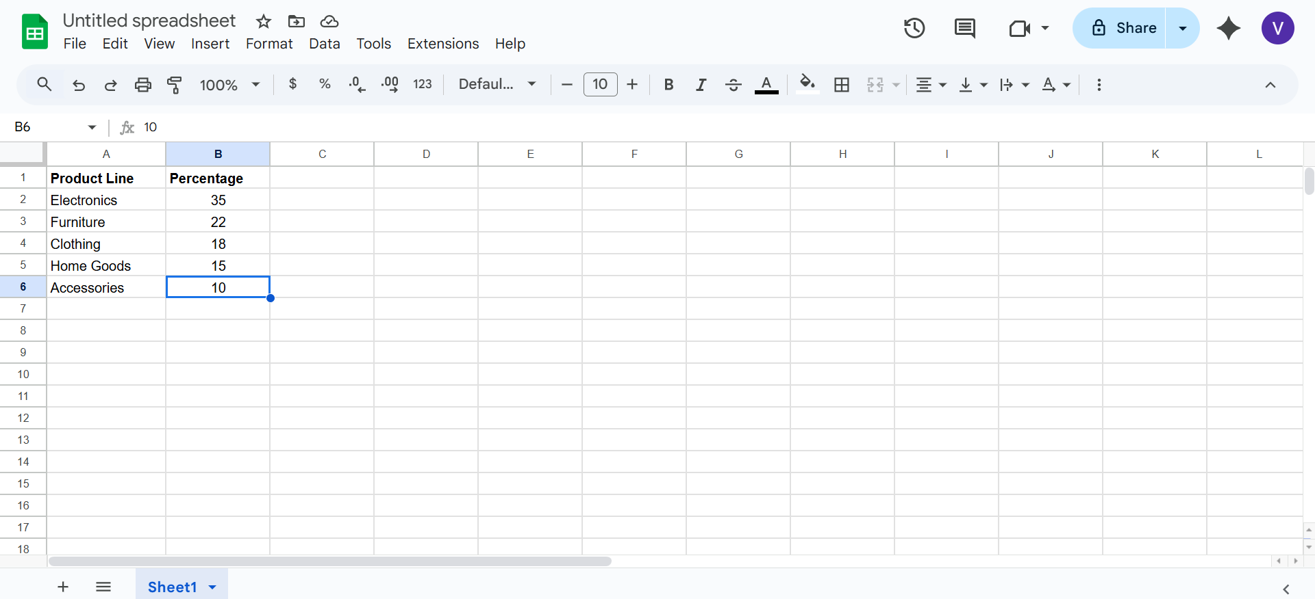Increase font size with plus button
1315x599 pixels.
coord(632,85)
